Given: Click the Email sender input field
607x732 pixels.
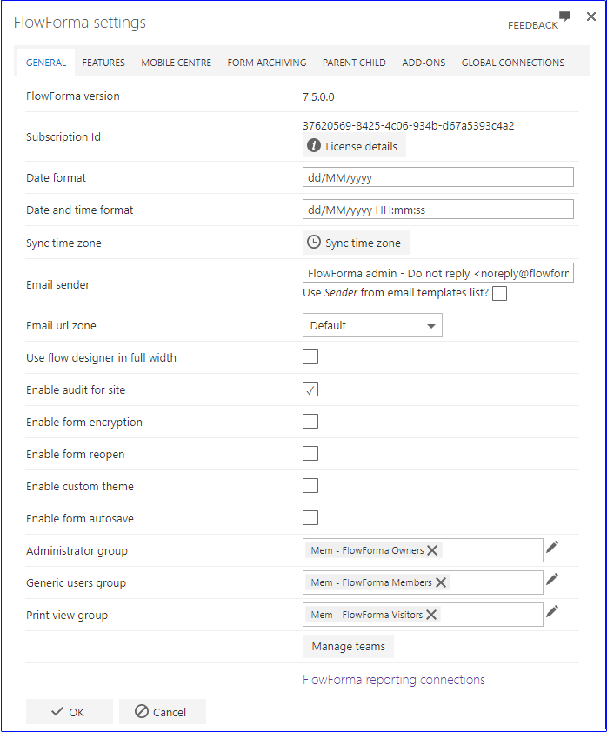Looking at the screenshot, I should pyautogui.click(x=438, y=273).
